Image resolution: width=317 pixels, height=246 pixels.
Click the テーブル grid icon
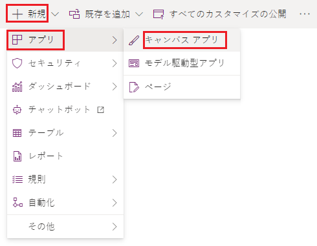[17, 133]
